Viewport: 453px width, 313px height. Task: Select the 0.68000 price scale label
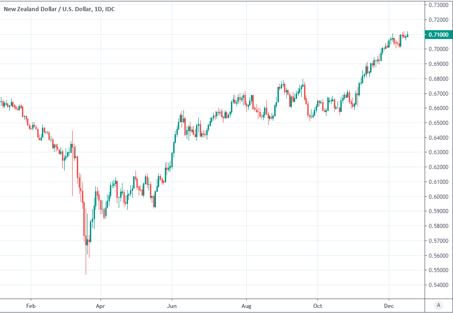[x=438, y=78]
